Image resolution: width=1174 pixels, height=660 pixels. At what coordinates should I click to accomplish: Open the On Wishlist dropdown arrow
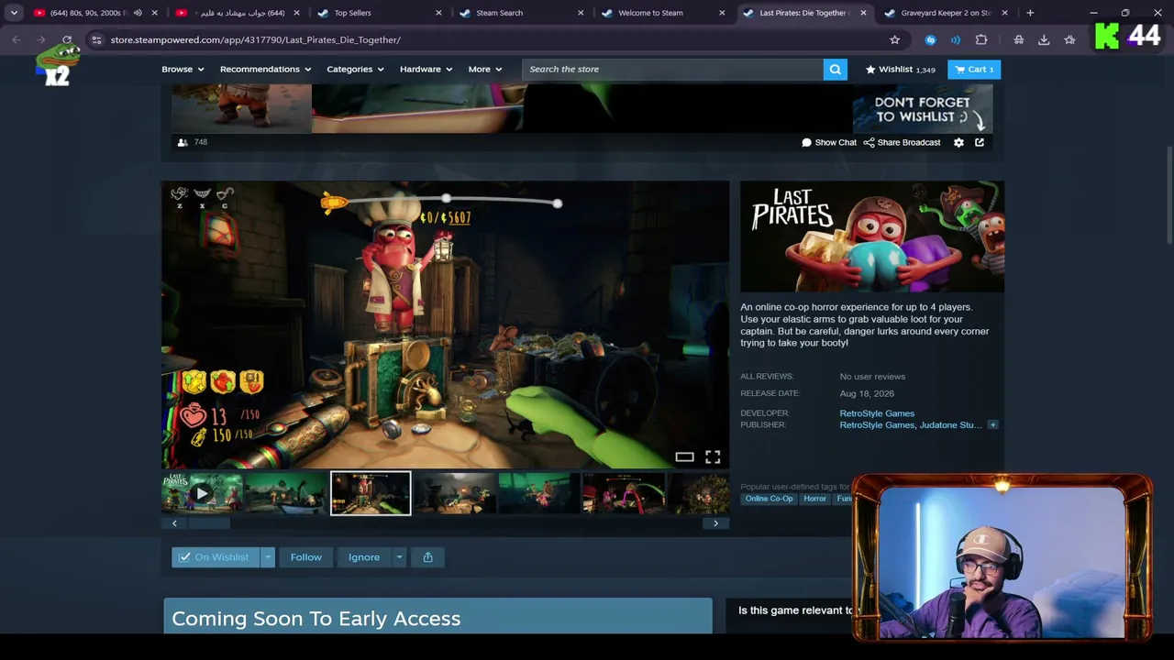(268, 557)
